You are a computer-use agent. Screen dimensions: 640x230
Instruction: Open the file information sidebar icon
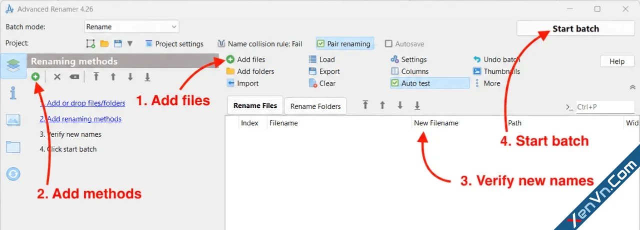click(13, 93)
